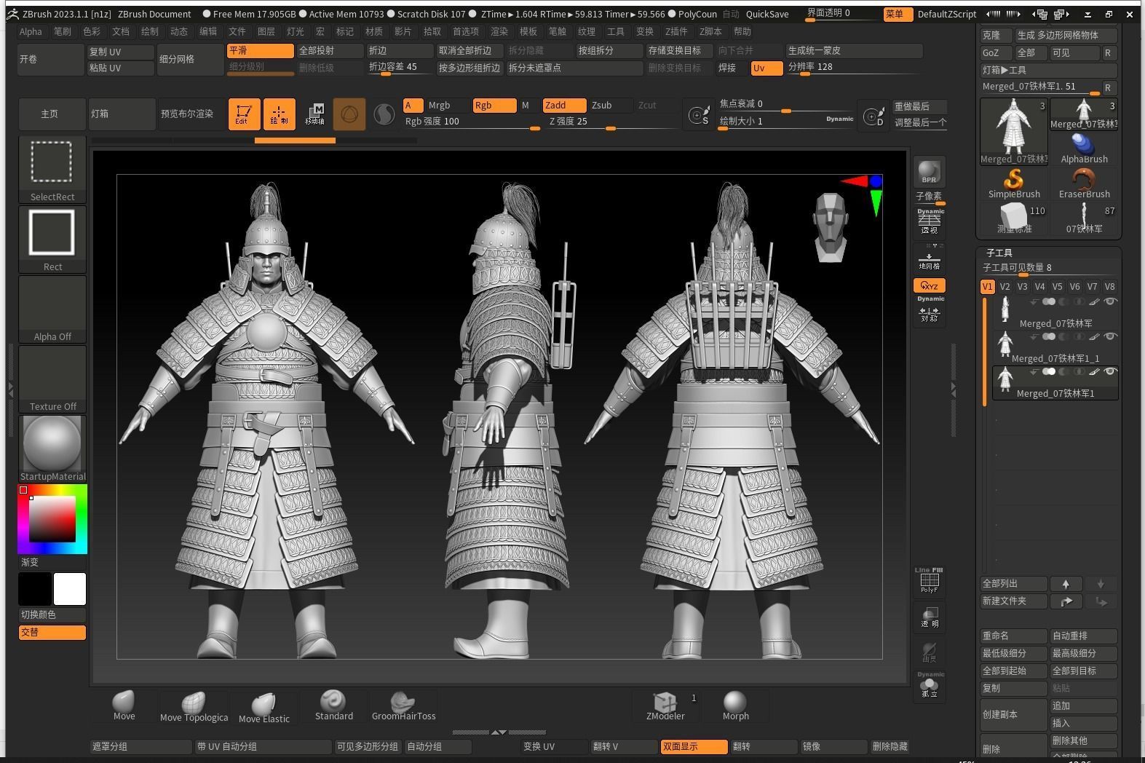Click the 移动轴 gizmo move icon
Image resolution: width=1145 pixels, height=763 pixels.
point(314,114)
